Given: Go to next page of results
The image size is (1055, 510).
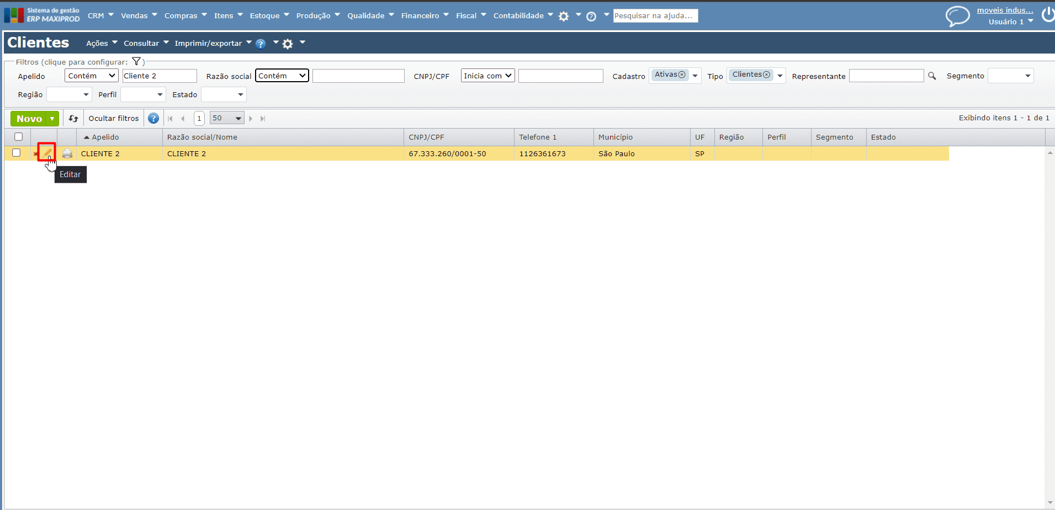Looking at the screenshot, I should (251, 119).
